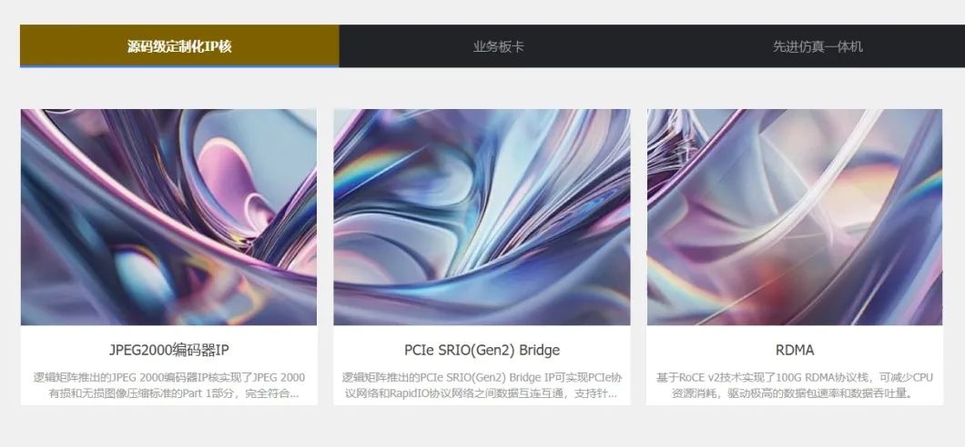The image size is (965, 447).
Task: Click the Part 1部分 description line
Action: click(x=174, y=393)
